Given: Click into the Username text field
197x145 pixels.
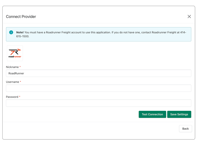Looking at the screenshot, I should pos(98,88).
